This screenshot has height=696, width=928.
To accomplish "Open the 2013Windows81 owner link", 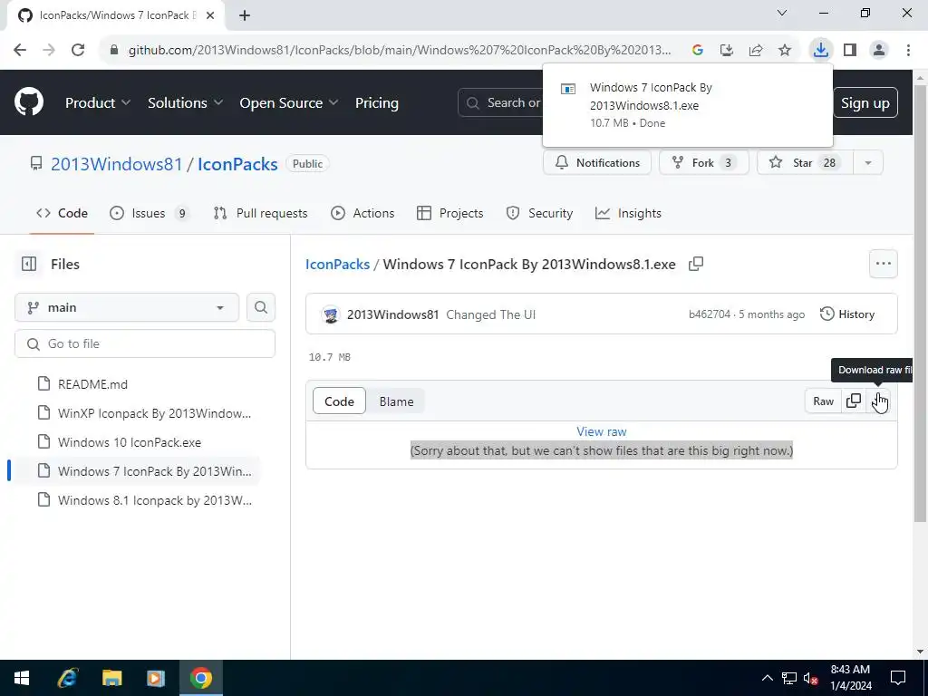I will click(117, 164).
